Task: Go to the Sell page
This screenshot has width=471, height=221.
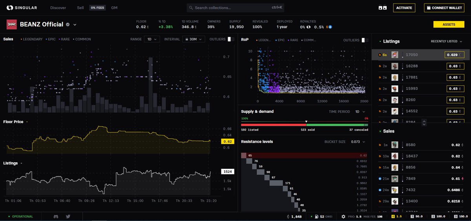Action: tap(80, 8)
